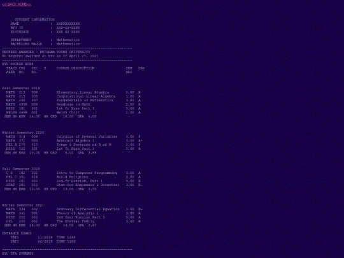
Task: Click the Welsh Choir course row
Action: (x=73, y=112)
